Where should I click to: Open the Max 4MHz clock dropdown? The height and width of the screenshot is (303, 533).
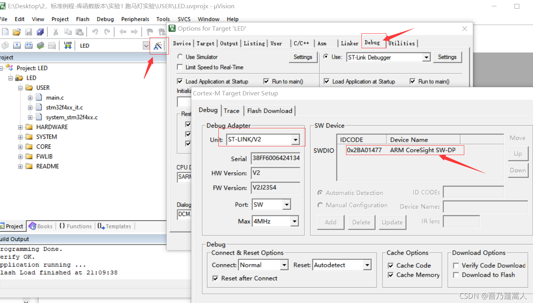coord(295,221)
